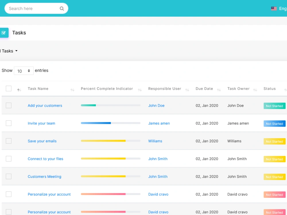Check the Customers Meeting row checkbox

(9, 176)
